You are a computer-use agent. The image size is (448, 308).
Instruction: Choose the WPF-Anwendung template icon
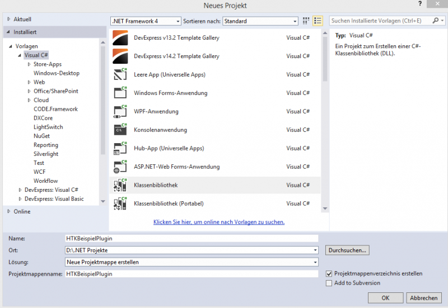point(120,111)
